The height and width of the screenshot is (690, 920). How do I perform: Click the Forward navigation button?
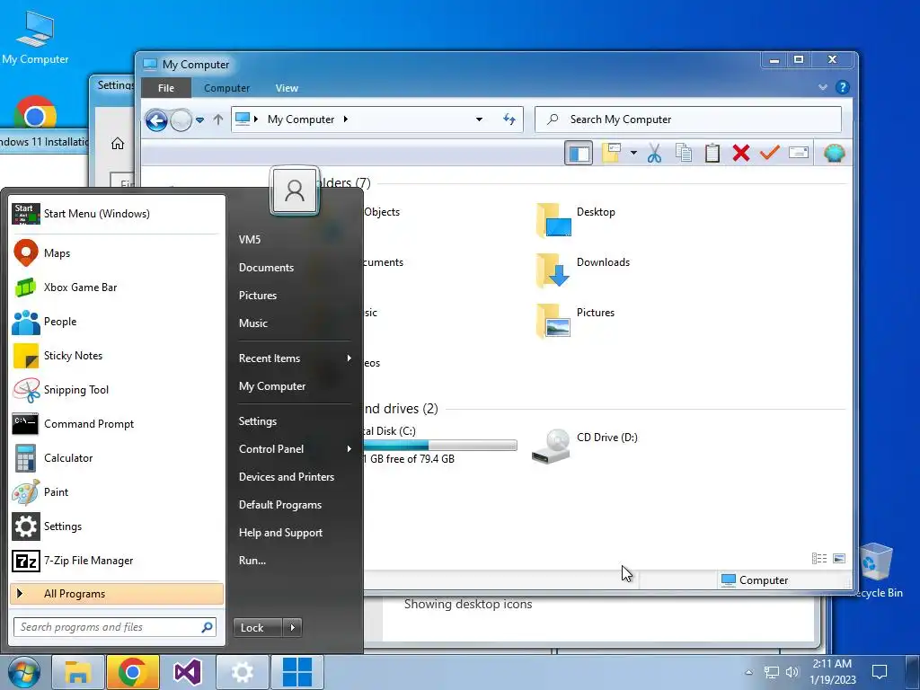tap(181, 120)
